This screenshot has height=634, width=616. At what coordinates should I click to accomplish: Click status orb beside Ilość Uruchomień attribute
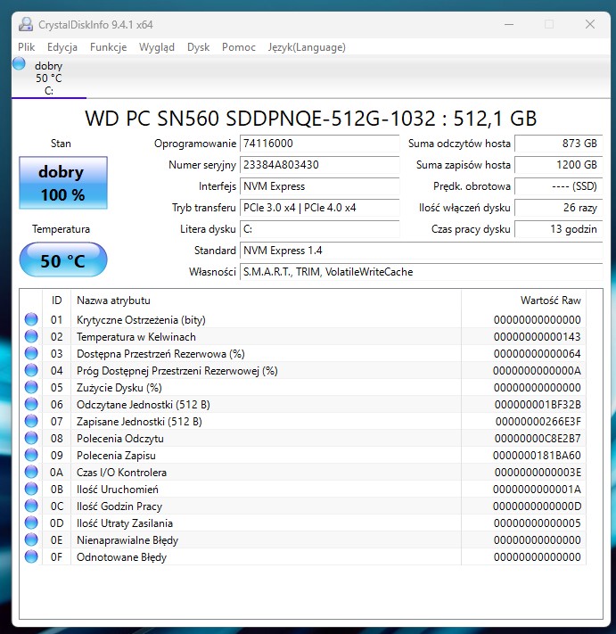click(31, 490)
